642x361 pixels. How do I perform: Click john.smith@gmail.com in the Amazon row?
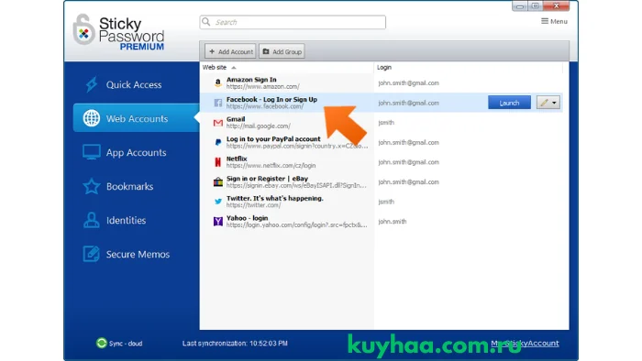pos(408,83)
